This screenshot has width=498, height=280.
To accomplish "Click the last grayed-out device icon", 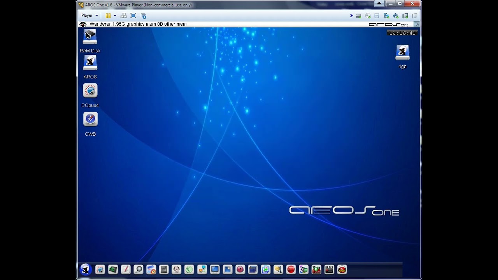I will pyautogui.click(x=414, y=16).
